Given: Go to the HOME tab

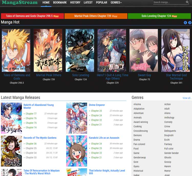Looking at the screenshot, I should point(46,3).
